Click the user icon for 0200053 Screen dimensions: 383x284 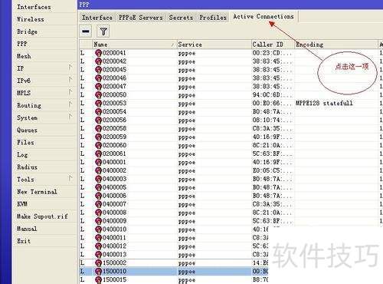coord(98,104)
